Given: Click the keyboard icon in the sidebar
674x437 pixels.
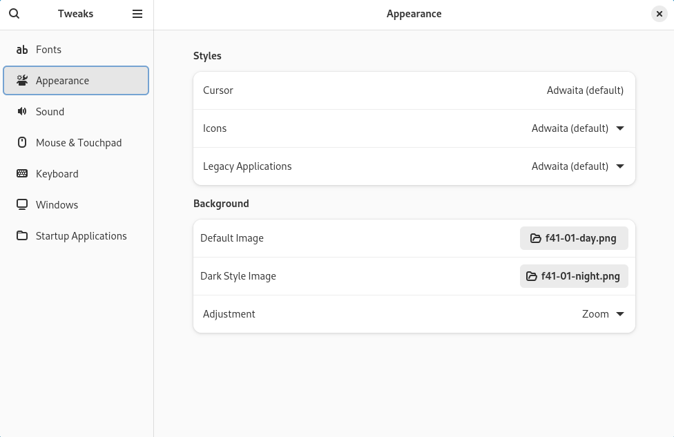Looking at the screenshot, I should [22, 174].
